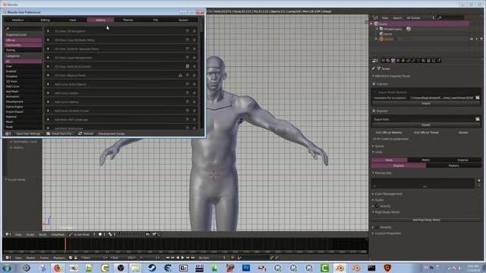The height and width of the screenshot is (273, 486).
Task: Select the Game Engine add-on category
Action: tap(24, 106)
